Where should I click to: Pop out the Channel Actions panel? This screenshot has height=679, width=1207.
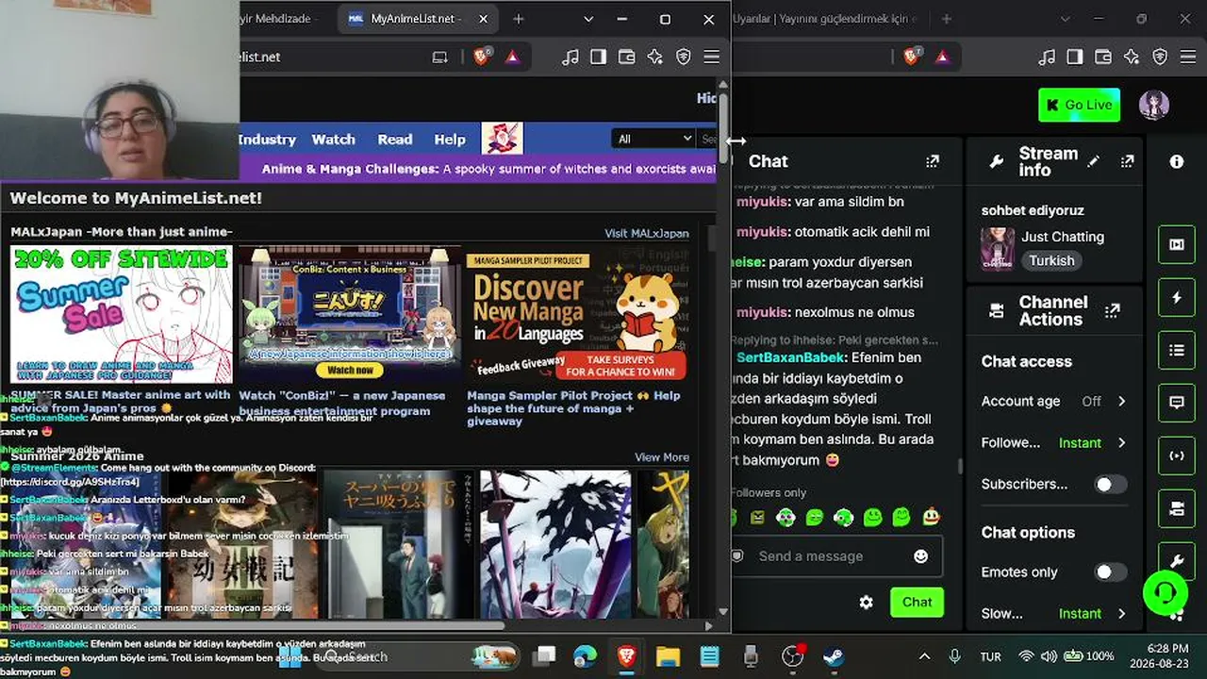1113,310
